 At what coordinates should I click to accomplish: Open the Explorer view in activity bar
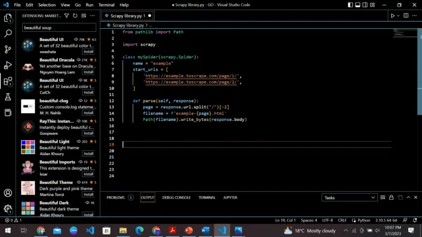8,18
